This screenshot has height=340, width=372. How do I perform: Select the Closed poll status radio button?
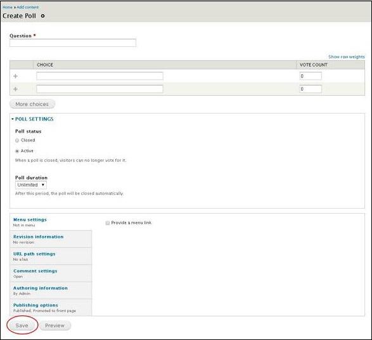[17, 140]
